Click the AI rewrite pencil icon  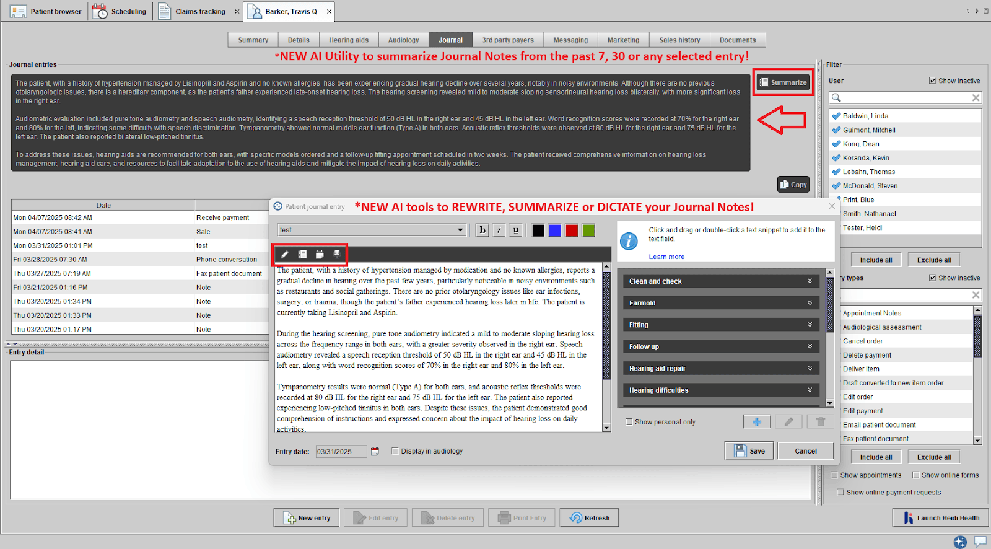coord(284,254)
